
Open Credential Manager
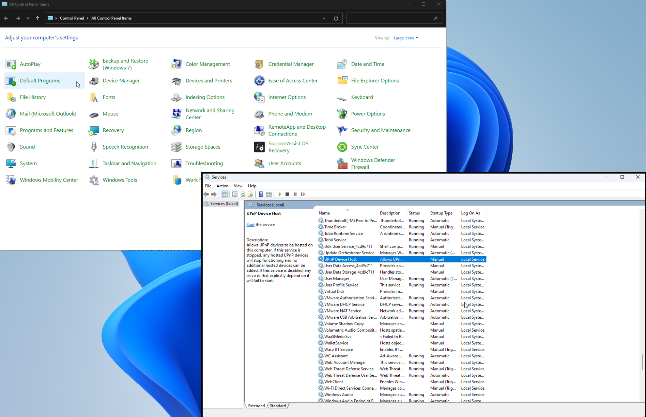284,64
